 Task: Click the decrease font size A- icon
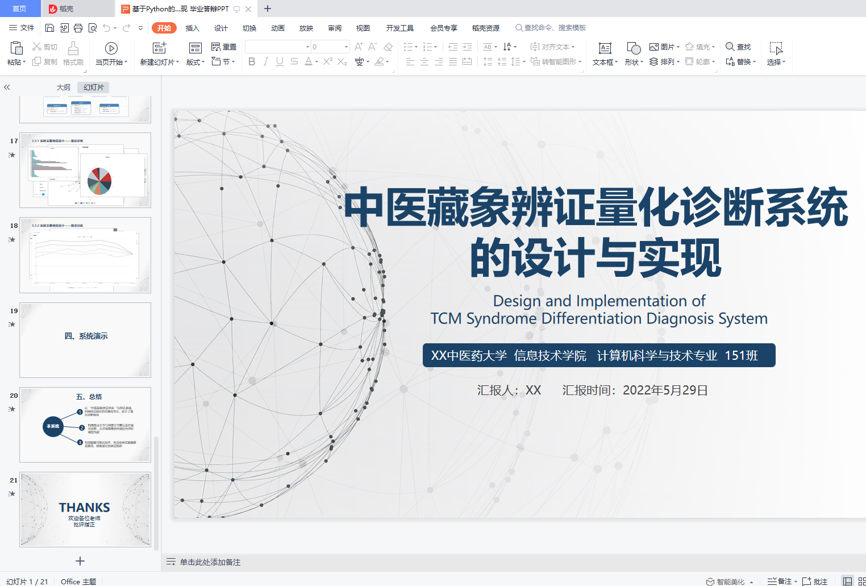click(373, 47)
